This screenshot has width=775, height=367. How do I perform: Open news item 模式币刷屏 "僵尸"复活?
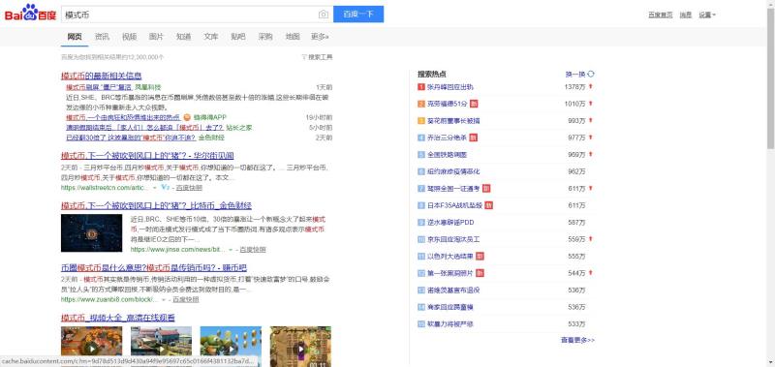[99, 87]
